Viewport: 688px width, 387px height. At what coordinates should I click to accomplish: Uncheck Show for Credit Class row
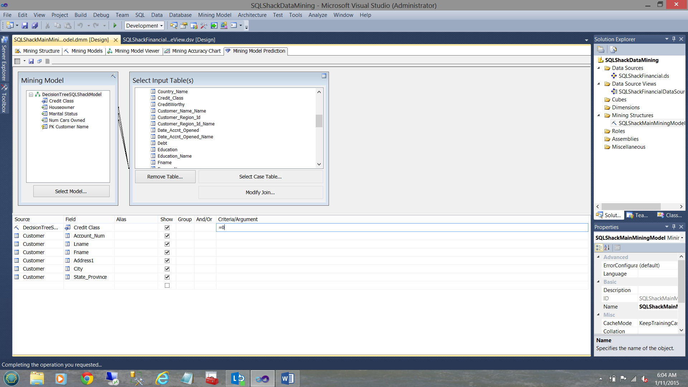(167, 228)
